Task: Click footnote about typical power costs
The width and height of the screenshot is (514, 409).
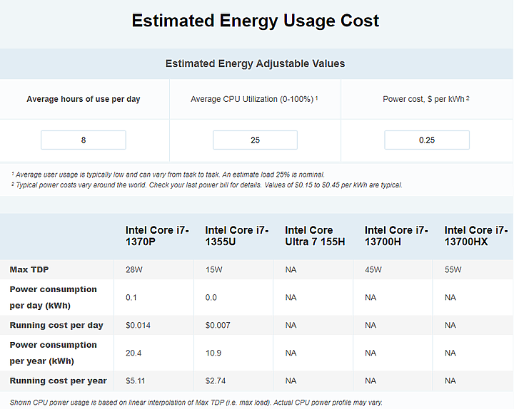Action: (206, 185)
